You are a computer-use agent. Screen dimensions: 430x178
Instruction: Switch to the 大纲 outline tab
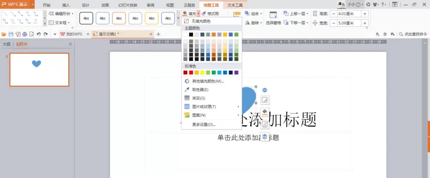6,44
